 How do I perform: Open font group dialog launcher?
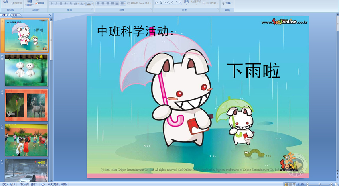tap(92, 10)
